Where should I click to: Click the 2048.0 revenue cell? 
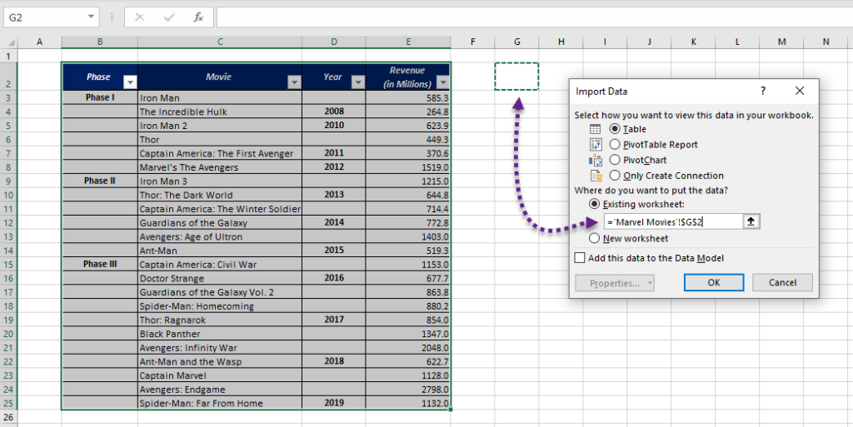point(408,348)
